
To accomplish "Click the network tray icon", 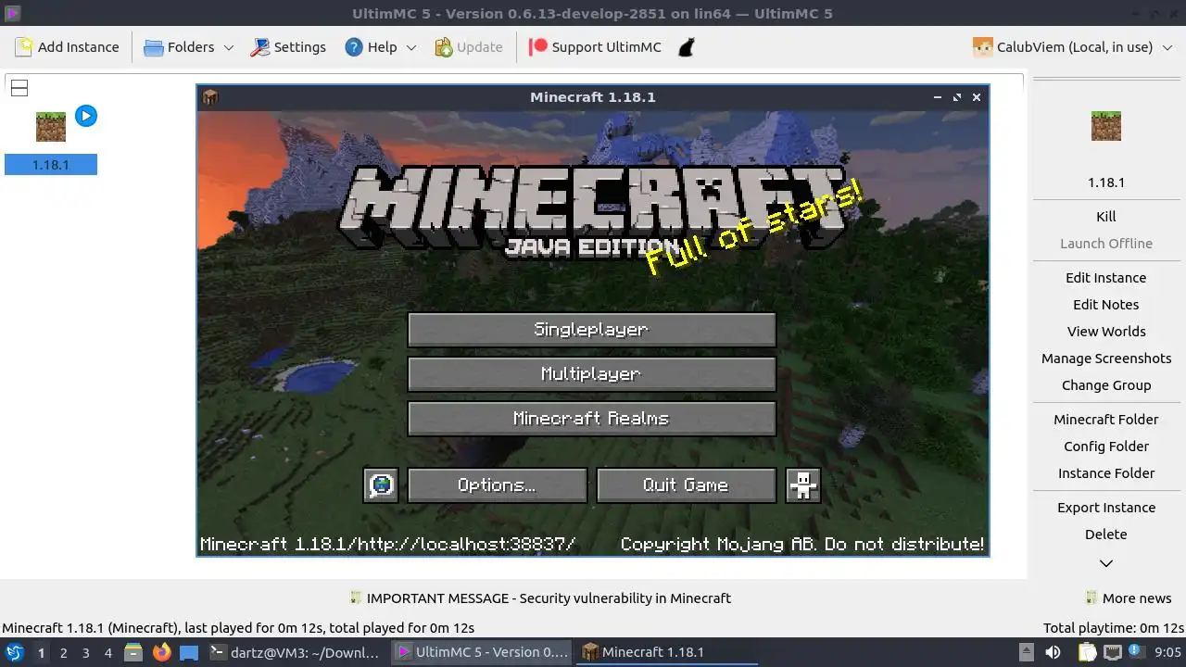I will pyautogui.click(x=1113, y=652).
